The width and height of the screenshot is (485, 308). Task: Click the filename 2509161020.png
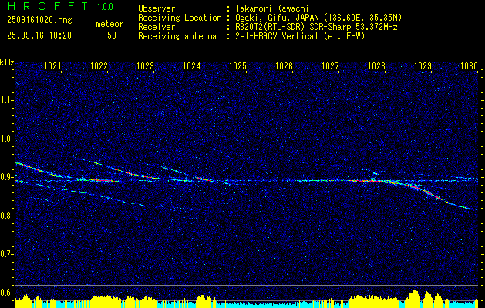(x=39, y=21)
